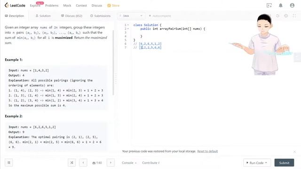
Task: Open the Mock interview section
Action: [67, 6]
